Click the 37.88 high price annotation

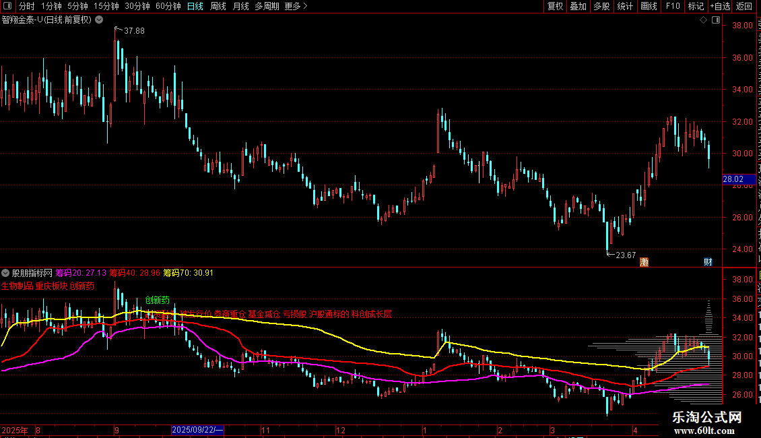(134, 30)
